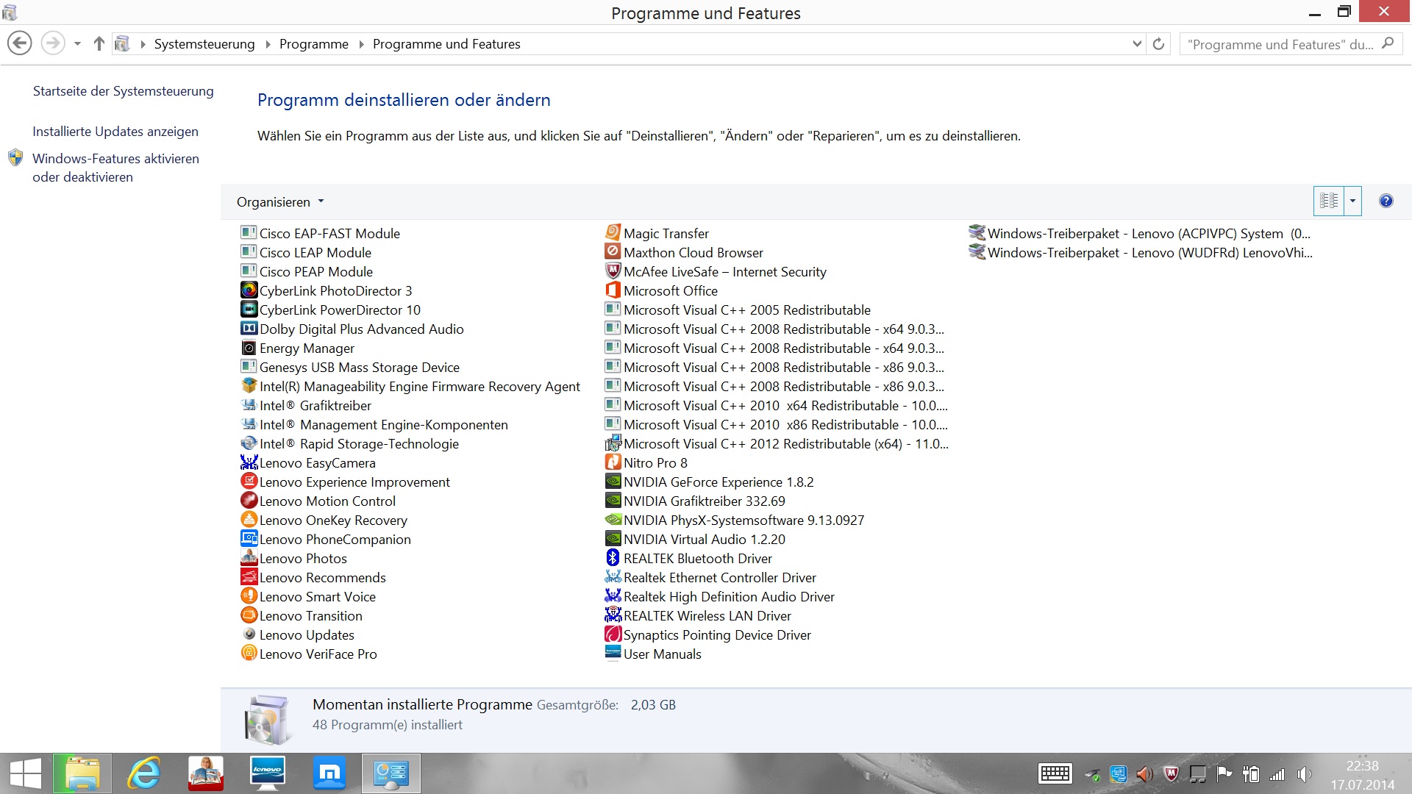Click the CyberLink PhotoDirector 3 icon
The image size is (1412, 794).
click(249, 290)
